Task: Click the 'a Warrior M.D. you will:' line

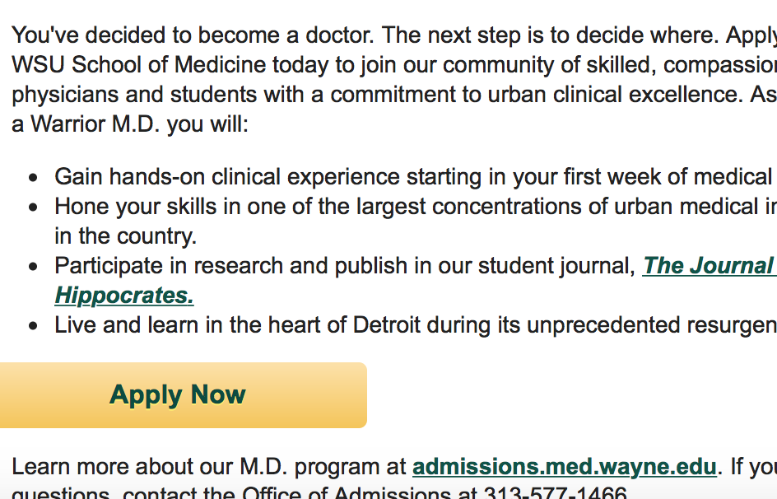Action: point(130,124)
